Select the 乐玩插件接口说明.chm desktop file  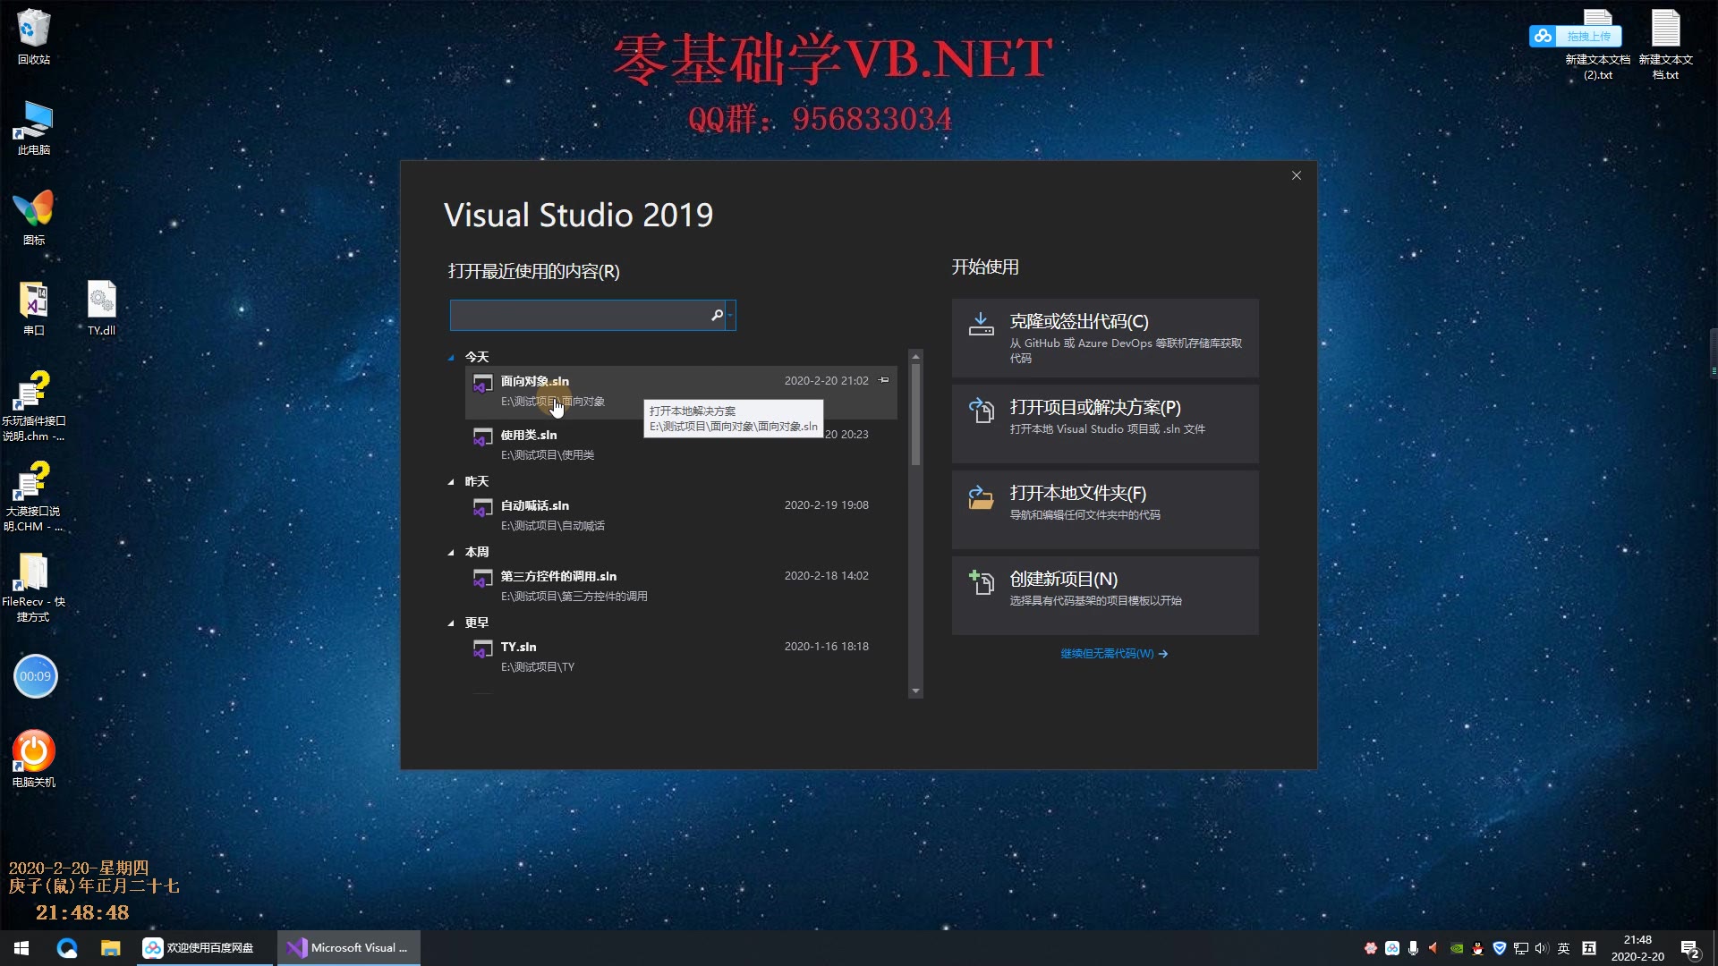(x=34, y=407)
